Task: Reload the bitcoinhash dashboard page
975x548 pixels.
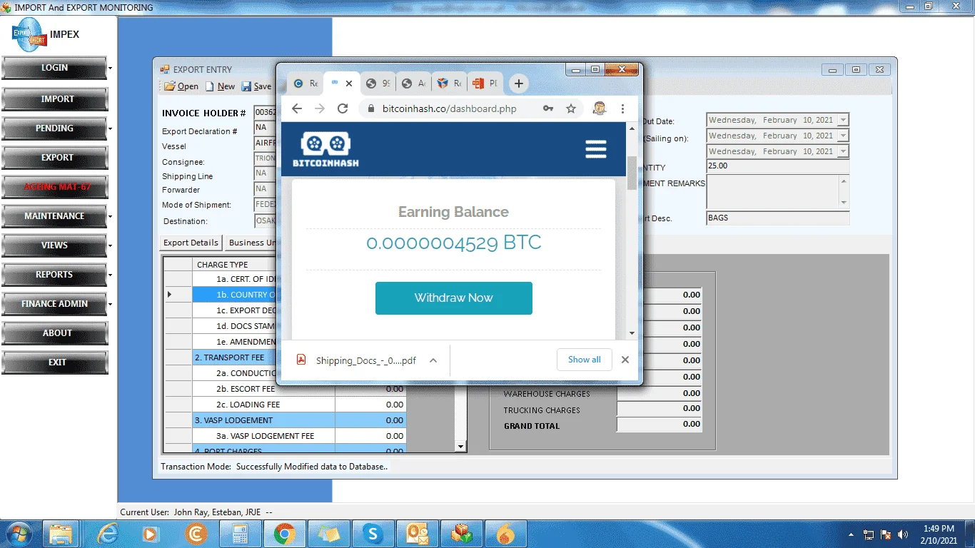Action: click(x=343, y=108)
